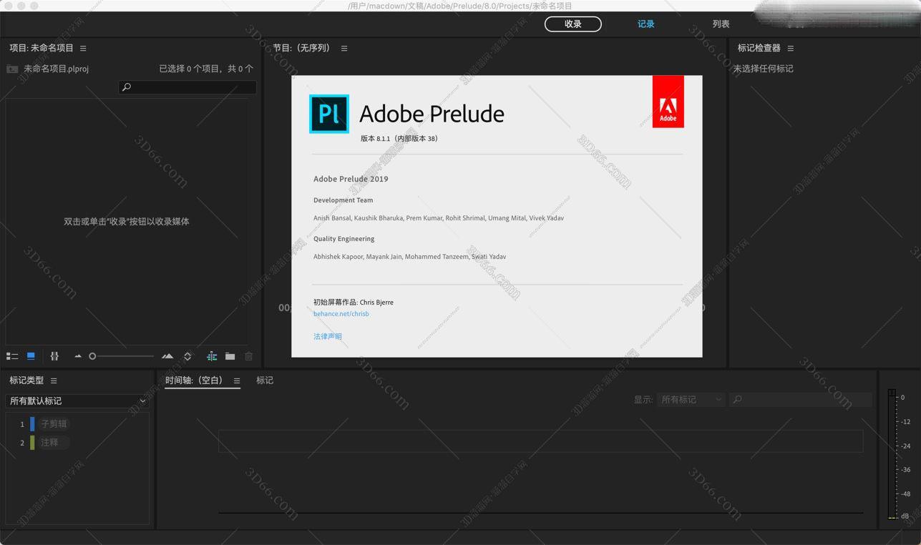The width and height of the screenshot is (921, 545).
Task: Create a new bin with folder icon
Action: click(230, 356)
